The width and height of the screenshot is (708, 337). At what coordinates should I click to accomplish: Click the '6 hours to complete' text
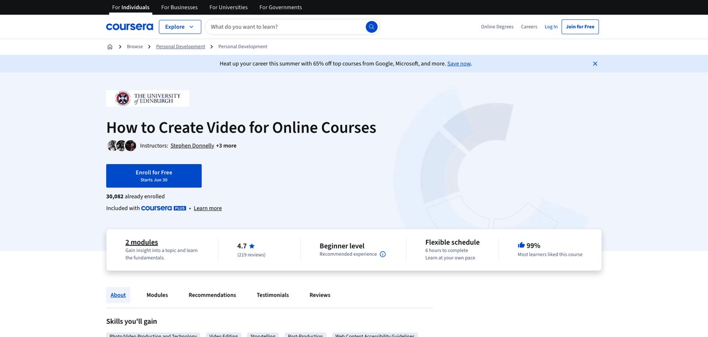446,251
